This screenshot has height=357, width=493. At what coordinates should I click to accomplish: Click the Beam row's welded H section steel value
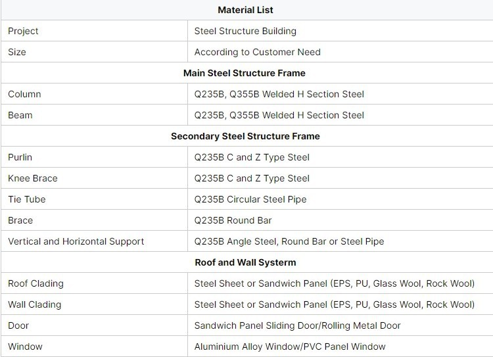[279, 115]
